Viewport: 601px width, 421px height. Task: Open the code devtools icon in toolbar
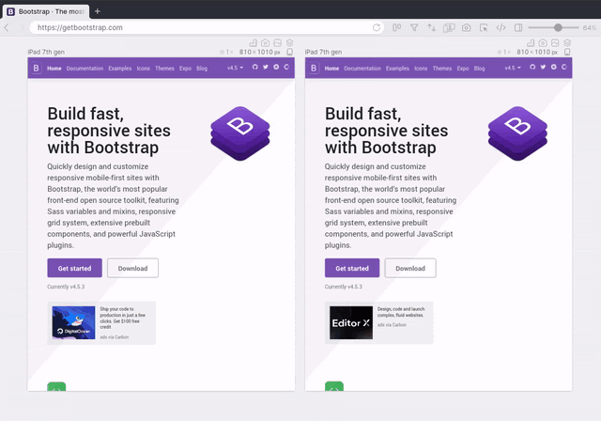click(501, 28)
